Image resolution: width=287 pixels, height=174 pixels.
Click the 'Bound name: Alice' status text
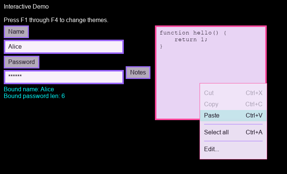point(29,89)
